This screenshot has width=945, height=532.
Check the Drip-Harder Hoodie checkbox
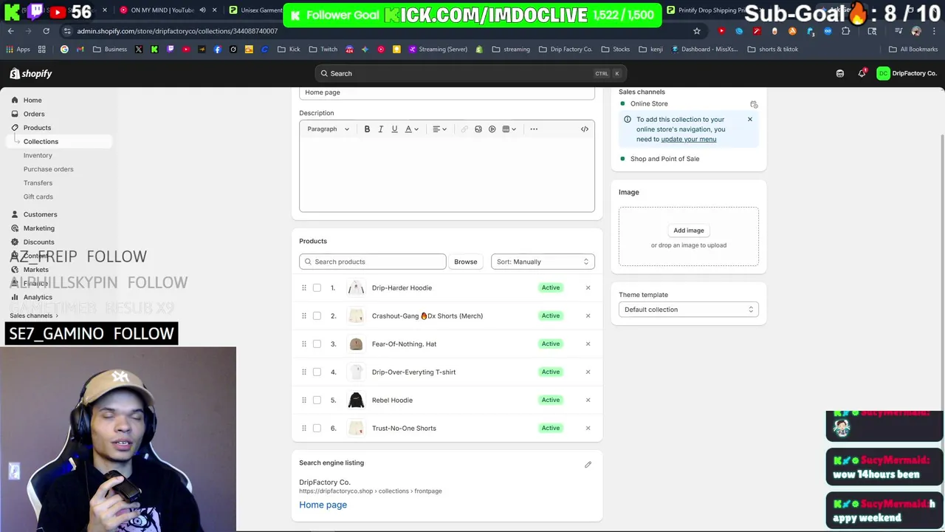pos(317,288)
